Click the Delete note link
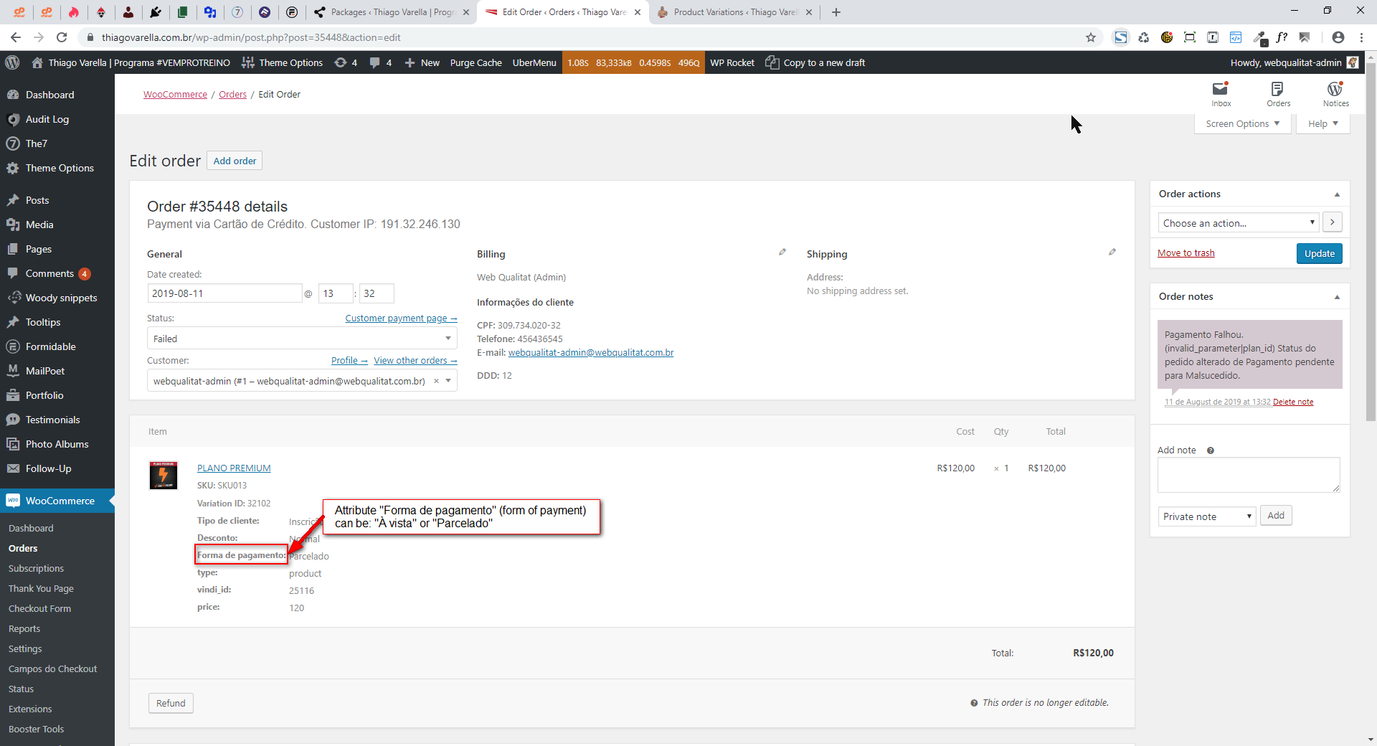Viewport: 1377px width, 746px height. [1293, 402]
